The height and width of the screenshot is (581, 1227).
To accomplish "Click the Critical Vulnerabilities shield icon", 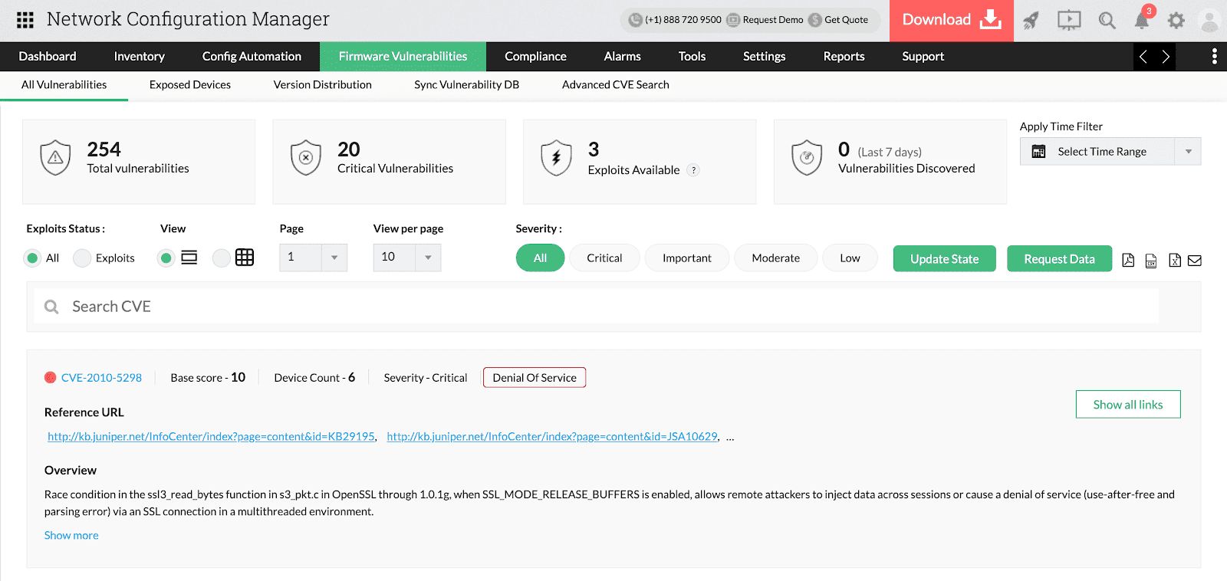I will pos(306,158).
